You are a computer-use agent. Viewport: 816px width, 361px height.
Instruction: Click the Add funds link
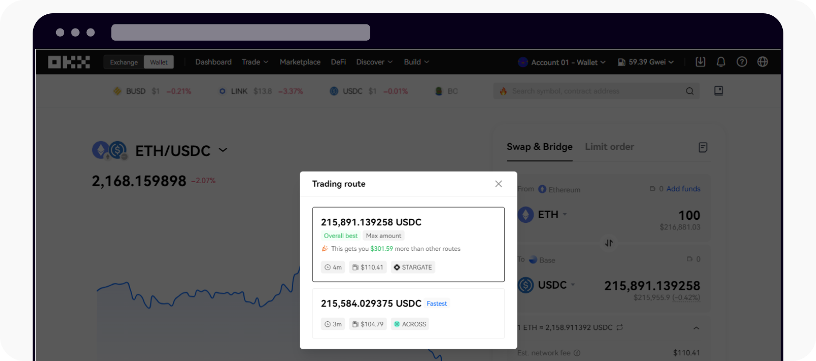tap(683, 189)
